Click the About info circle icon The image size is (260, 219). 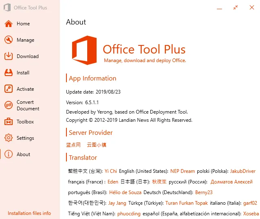(9, 154)
